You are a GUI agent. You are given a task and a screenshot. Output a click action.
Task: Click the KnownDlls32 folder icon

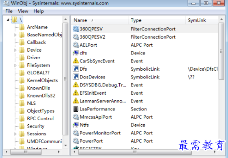pos(22,95)
